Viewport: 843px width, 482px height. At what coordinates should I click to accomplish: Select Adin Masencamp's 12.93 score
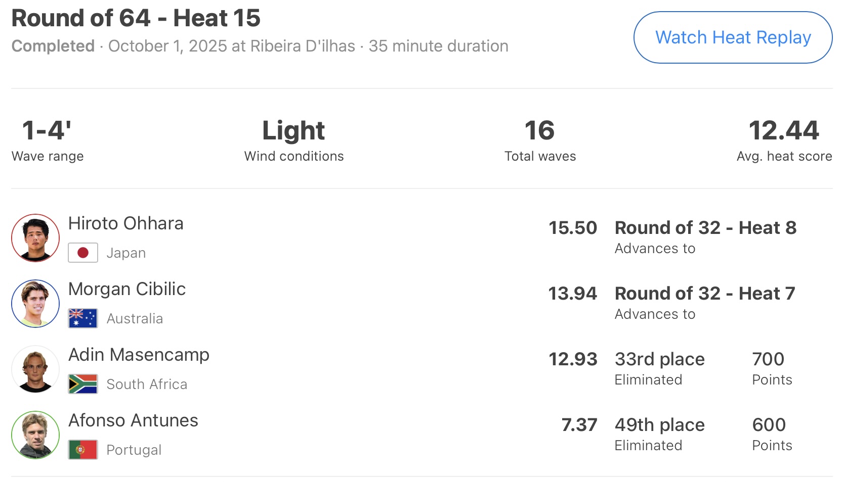pyautogui.click(x=573, y=359)
